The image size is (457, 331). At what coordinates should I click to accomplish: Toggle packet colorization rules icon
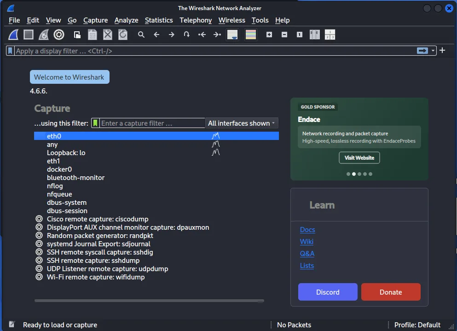coord(251,35)
